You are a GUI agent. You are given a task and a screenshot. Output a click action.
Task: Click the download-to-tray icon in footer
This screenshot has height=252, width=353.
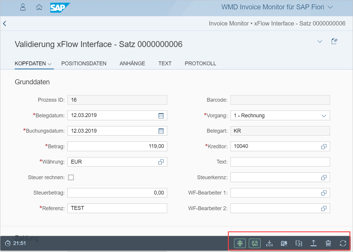(x=269, y=243)
